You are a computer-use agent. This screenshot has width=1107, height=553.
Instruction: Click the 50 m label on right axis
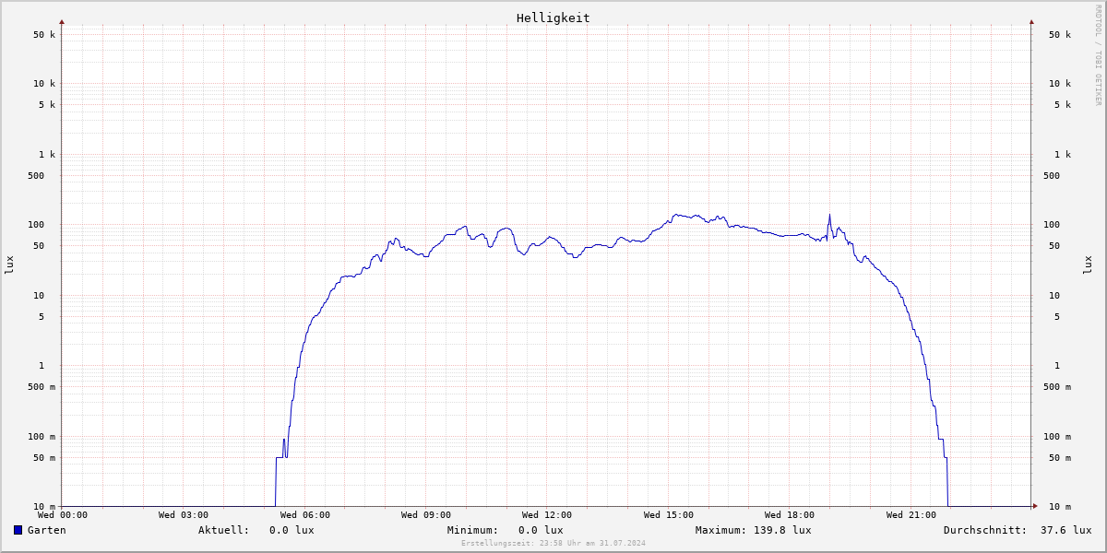(1060, 458)
